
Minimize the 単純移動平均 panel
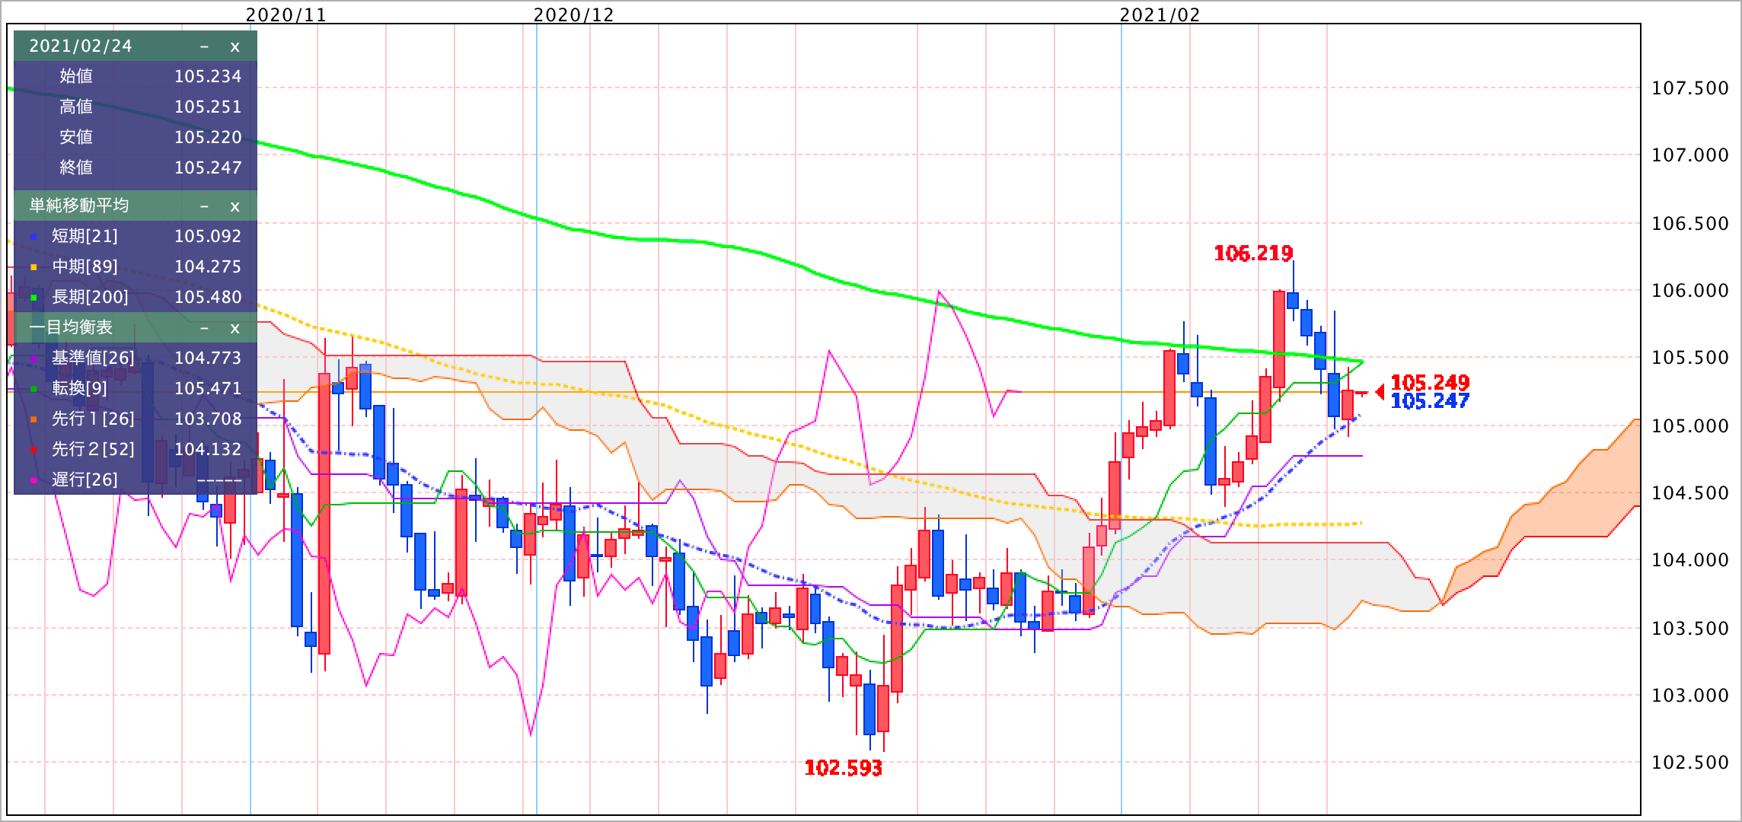point(204,206)
